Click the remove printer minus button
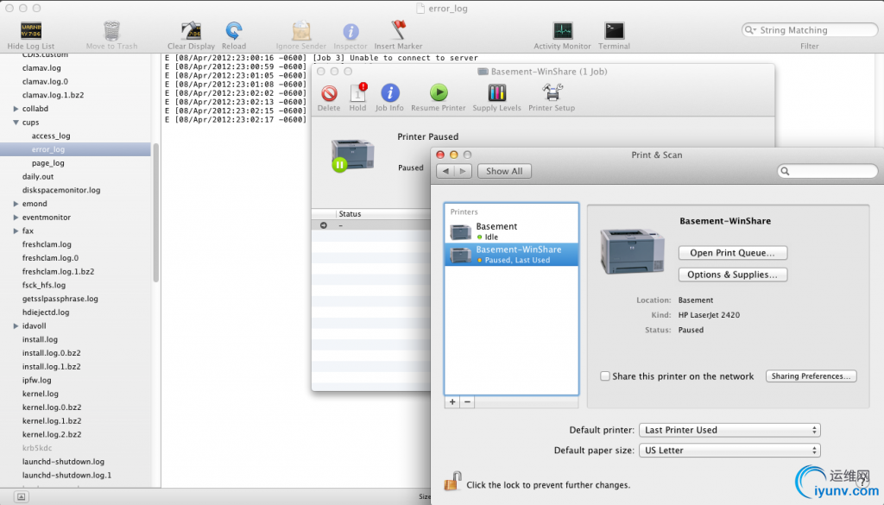The image size is (884, 505). click(x=467, y=402)
